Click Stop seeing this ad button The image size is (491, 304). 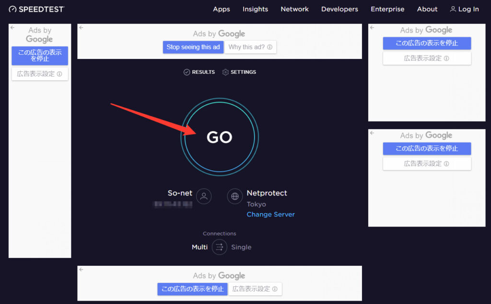[x=193, y=47]
